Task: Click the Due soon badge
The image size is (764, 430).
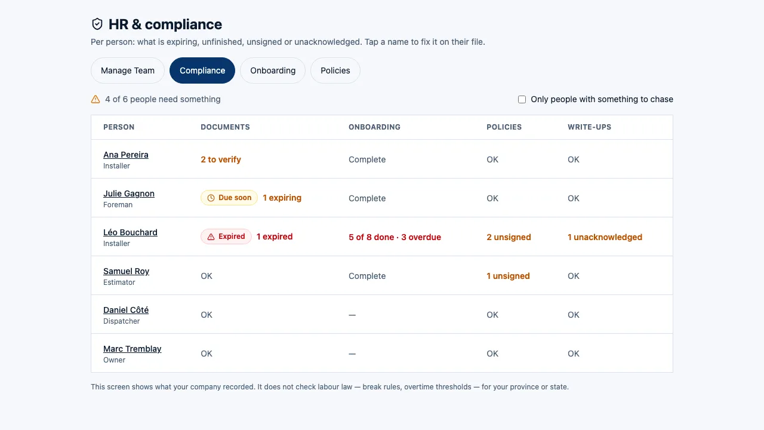Action: tap(229, 198)
